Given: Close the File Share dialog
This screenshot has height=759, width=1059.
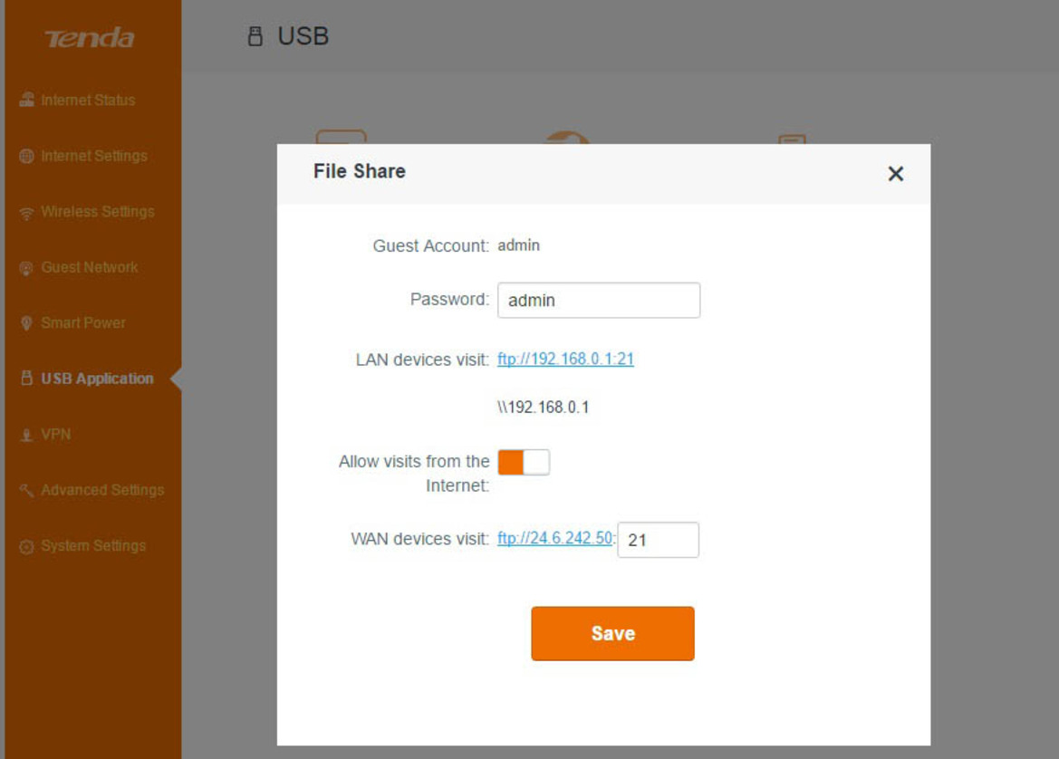Looking at the screenshot, I should (x=896, y=174).
